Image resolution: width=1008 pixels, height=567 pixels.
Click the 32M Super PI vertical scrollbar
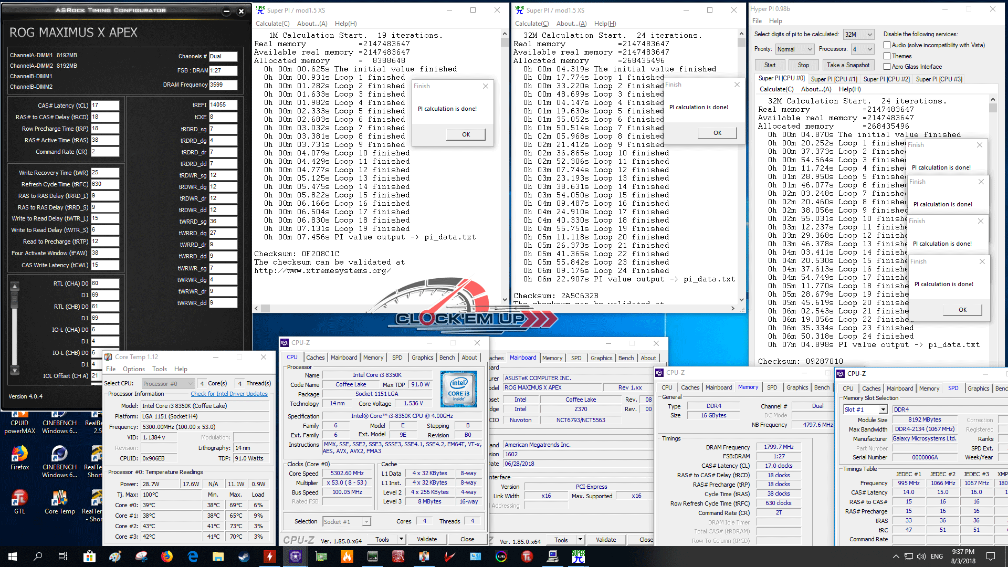pyautogui.click(x=741, y=166)
